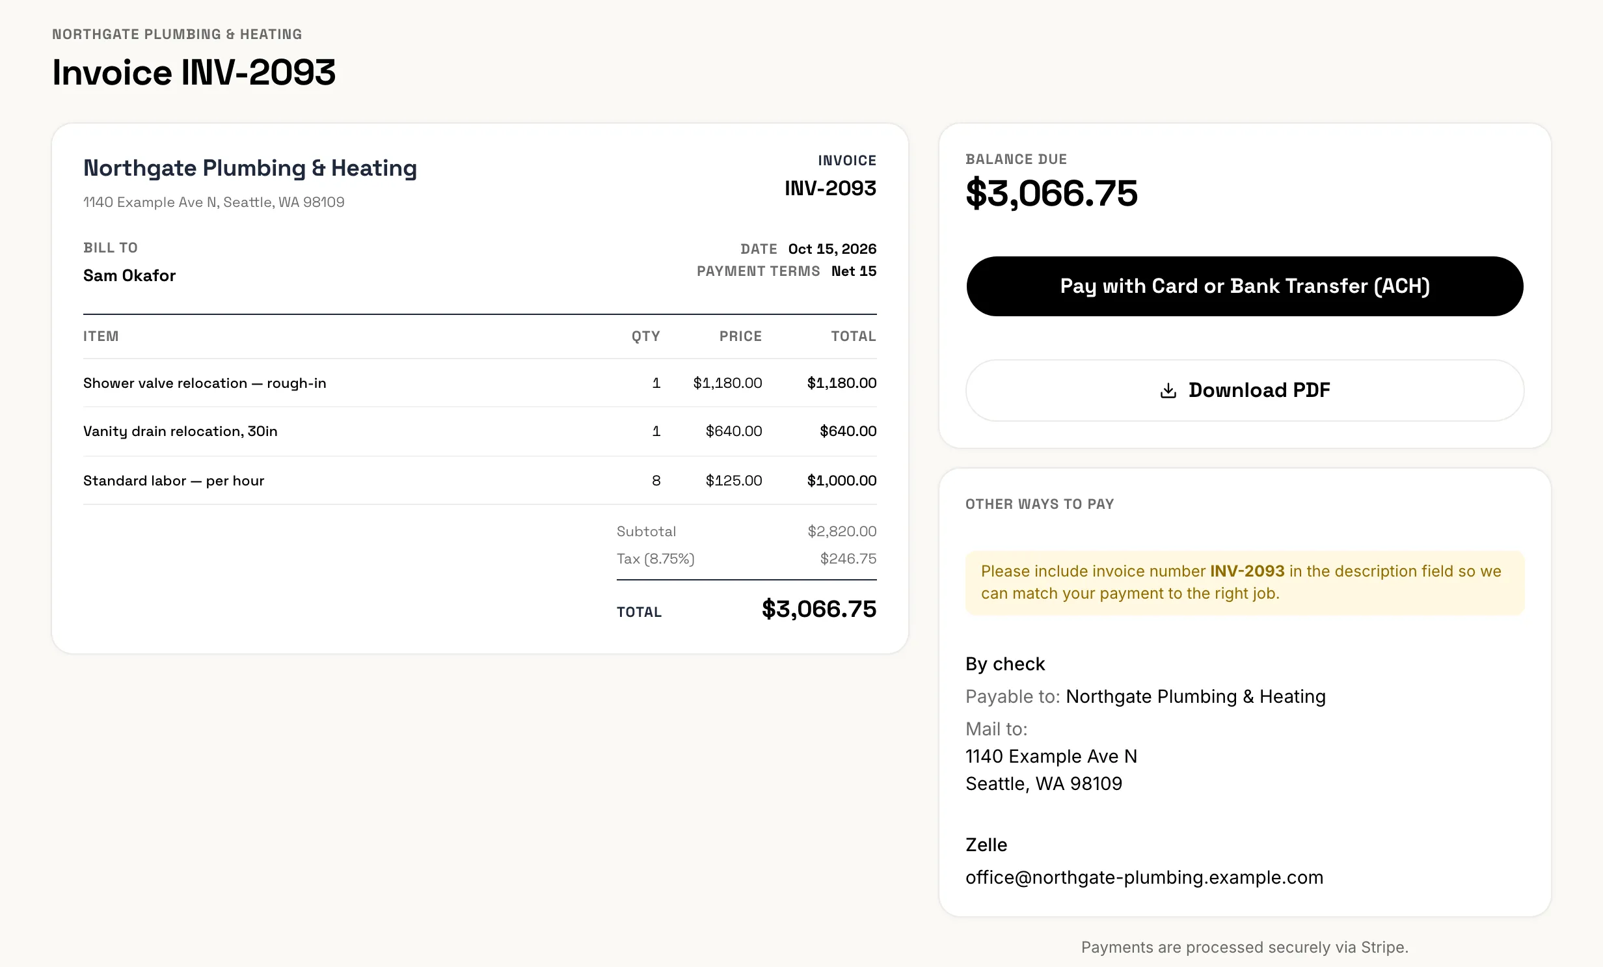The height and width of the screenshot is (967, 1603).
Task: Click the $125.00 hourly price
Action: click(x=734, y=480)
